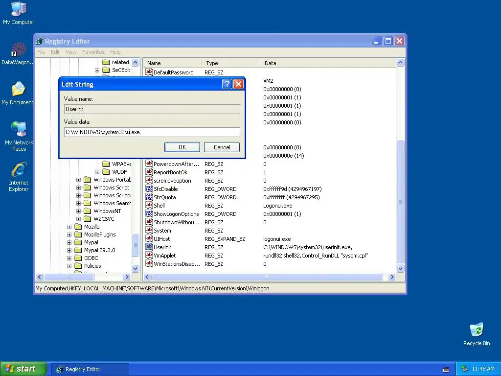Select the Mypal folder icon in tree
Screen dimensions: 501x376
coord(78,242)
